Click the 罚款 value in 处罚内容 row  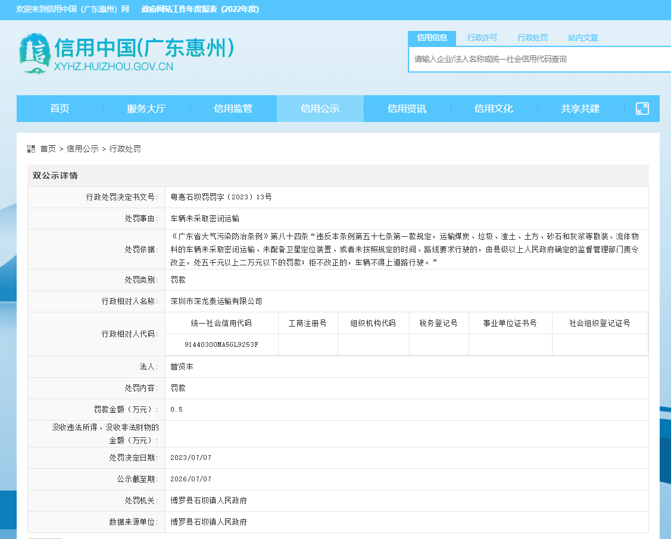[178, 388]
